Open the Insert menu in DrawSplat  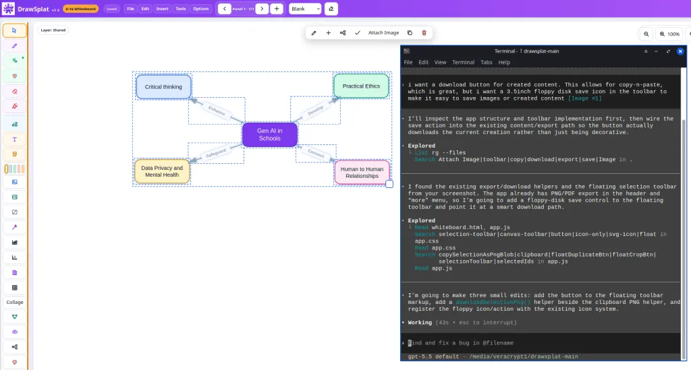pyautogui.click(x=162, y=9)
